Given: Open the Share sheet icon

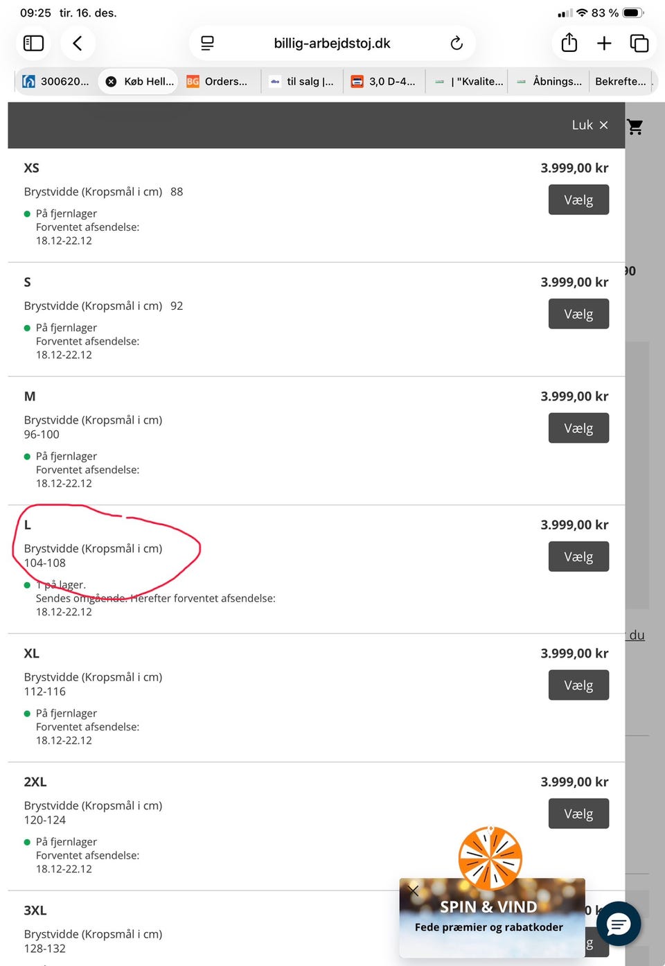Looking at the screenshot, I should 569,43.
